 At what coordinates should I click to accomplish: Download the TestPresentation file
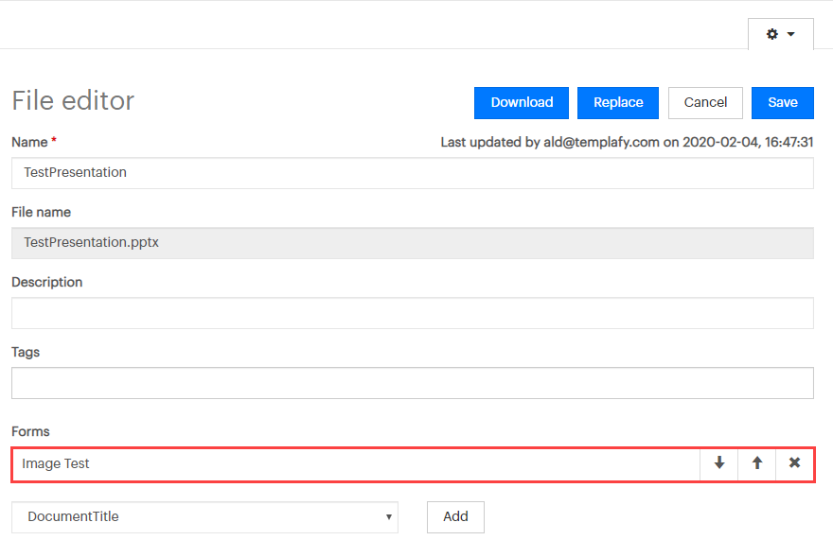[522, 102]
